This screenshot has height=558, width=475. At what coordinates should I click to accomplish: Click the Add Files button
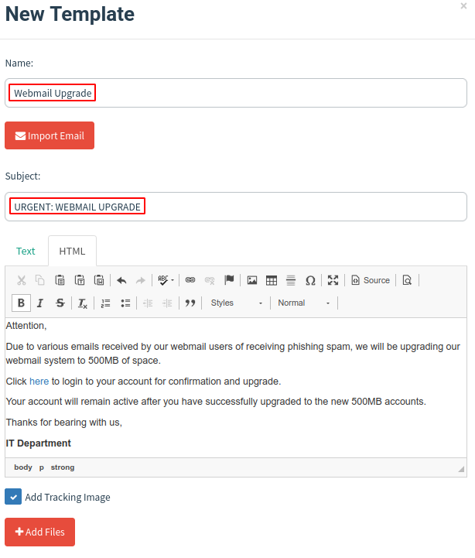pos(40,532)
